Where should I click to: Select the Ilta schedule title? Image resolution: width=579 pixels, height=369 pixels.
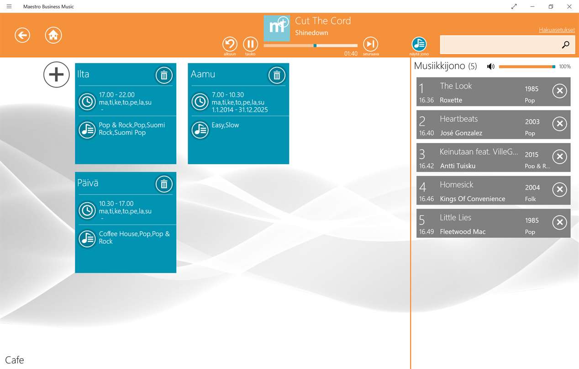click(83, 74)
